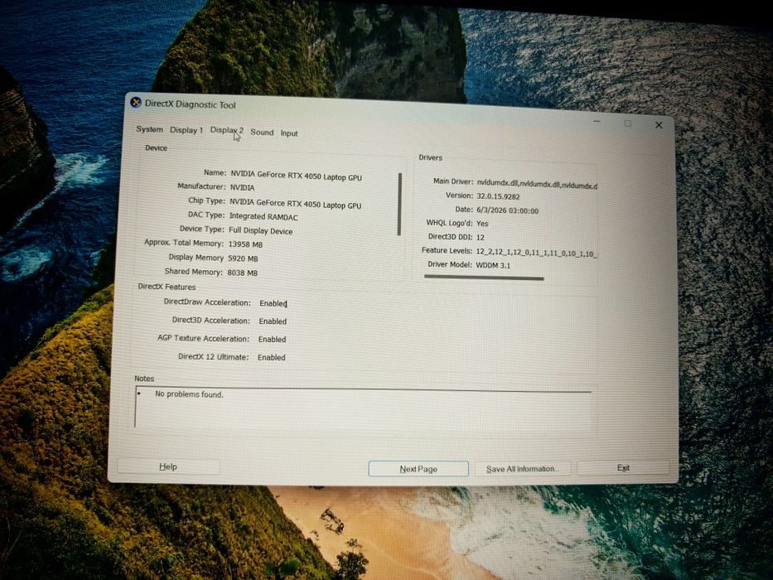This screenshot has height=580, width=773.
Task: Click the DirectX 12 Ultimate Enabled value
Action: point(271,357)
